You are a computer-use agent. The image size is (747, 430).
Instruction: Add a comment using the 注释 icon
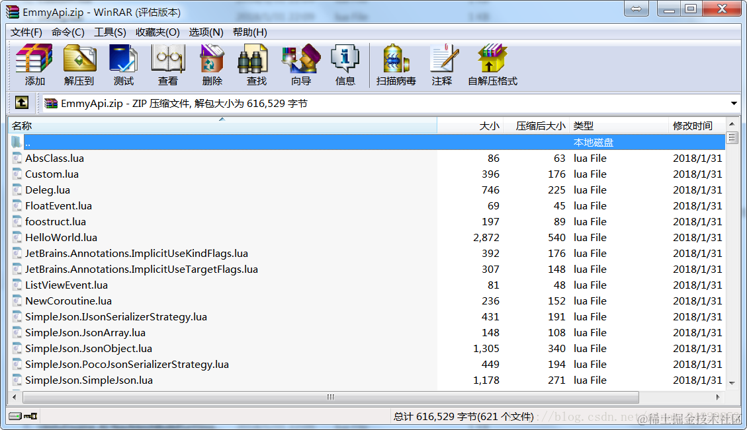[x=442, y=64]
